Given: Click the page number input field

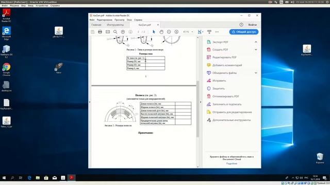Looking at the screenshot, I should (x=138, y=32).
